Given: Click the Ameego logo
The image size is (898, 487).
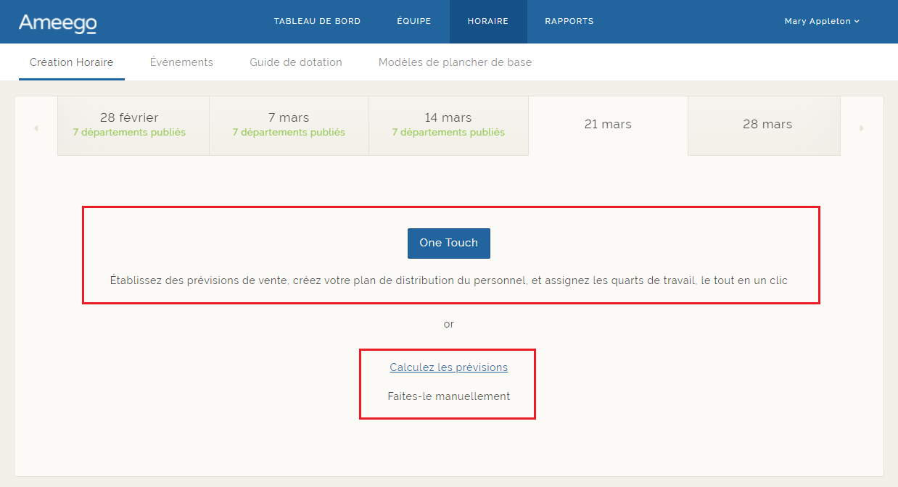Looking at the screenshot, I should 57,22.
